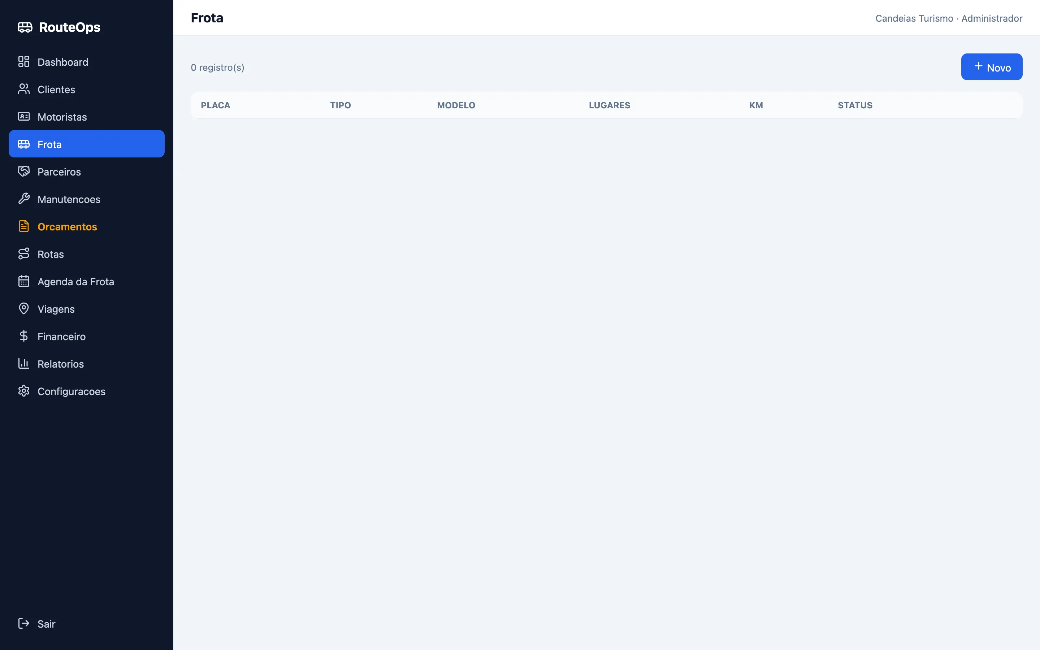Click the Sair logout arrow icon

coord(23,623)
